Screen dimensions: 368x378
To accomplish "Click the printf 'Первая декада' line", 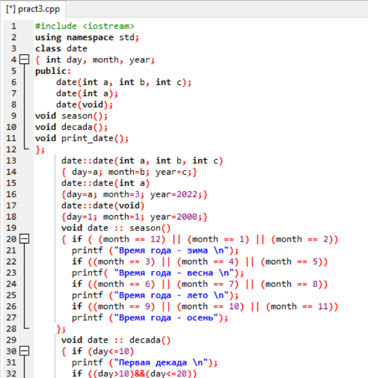I will (x=145, y=362).
